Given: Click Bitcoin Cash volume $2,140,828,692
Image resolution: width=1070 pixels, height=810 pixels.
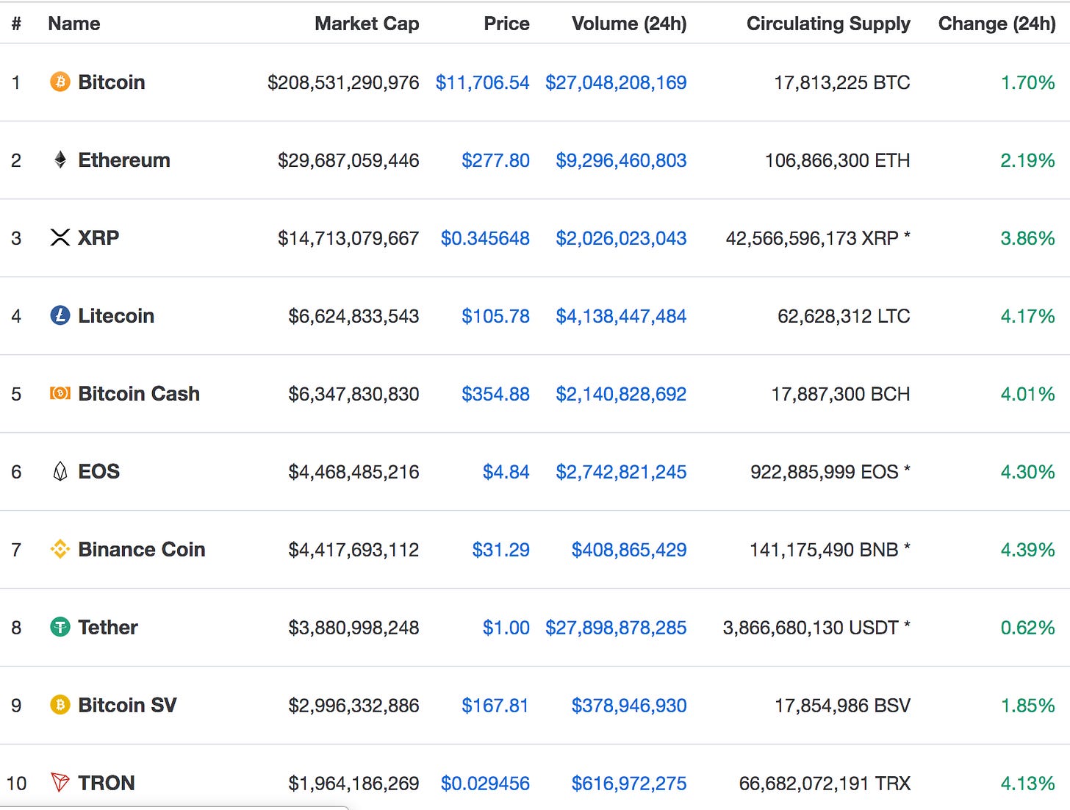Looking at the screenshot, I should 621,394.
